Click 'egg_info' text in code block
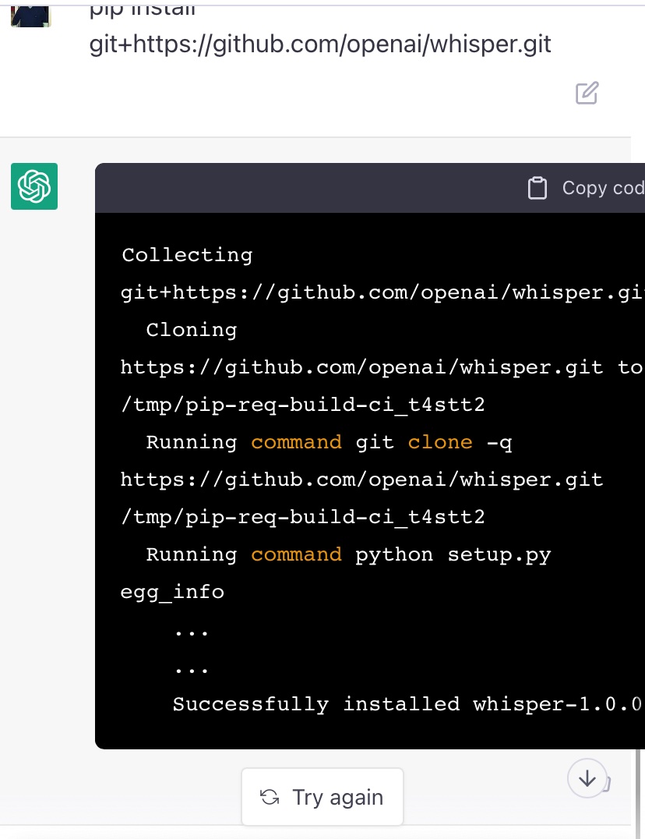Image resolution: width=645 pixels, height=839 pixels. [x=172, y=592]
